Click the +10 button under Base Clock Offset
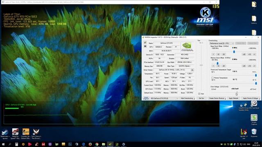The width and height of the screenshot is (262, 147). [249, 54]
